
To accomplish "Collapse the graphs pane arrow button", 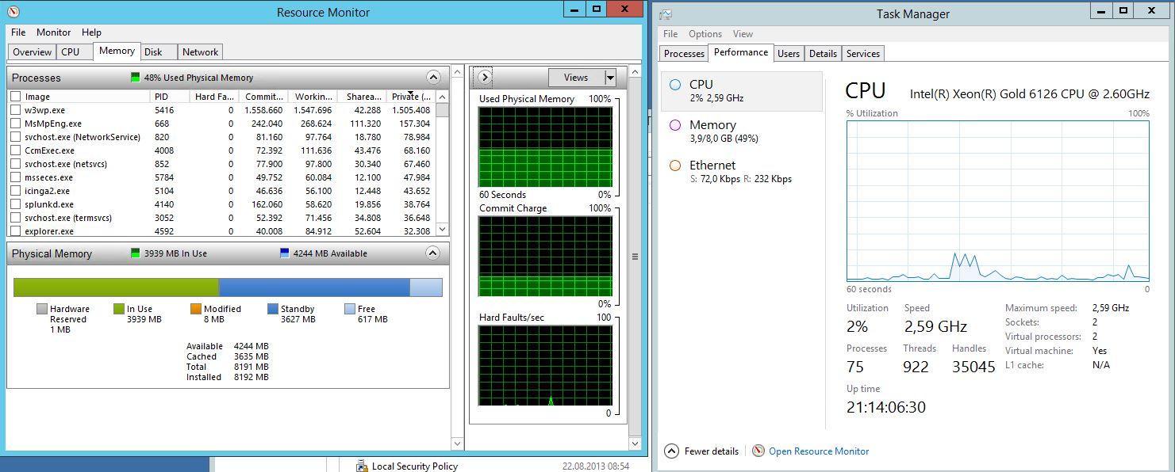I will coord(484,78).
